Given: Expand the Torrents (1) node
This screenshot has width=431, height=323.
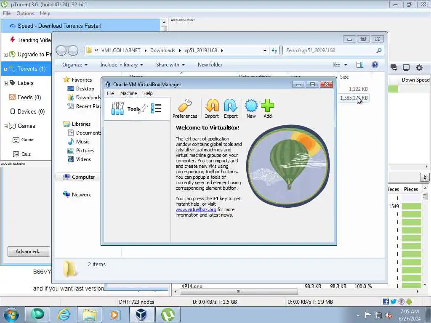Looking at the screenshot, I should (x=5, y=69).
